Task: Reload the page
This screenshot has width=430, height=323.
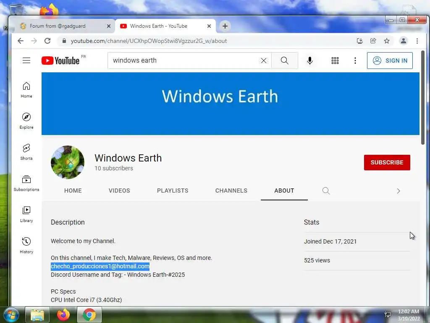Action: click(x=47, y=41)
